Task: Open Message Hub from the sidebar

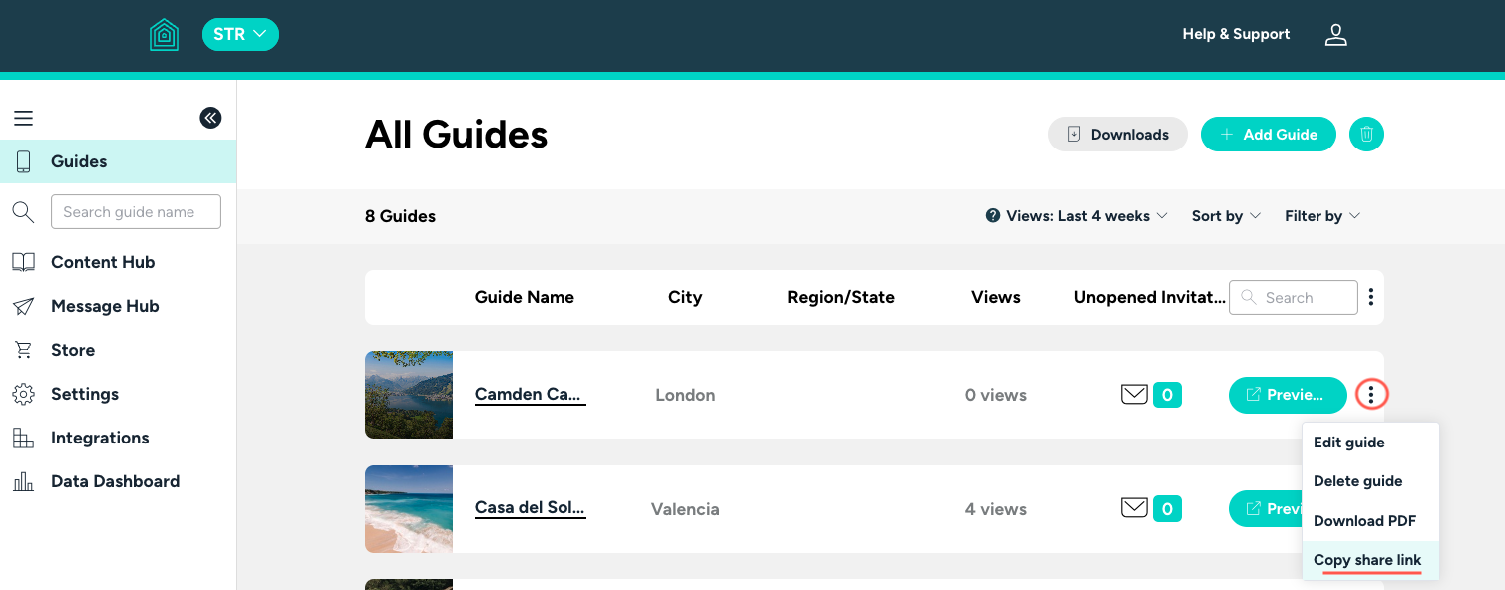Action: coord(105,306)
